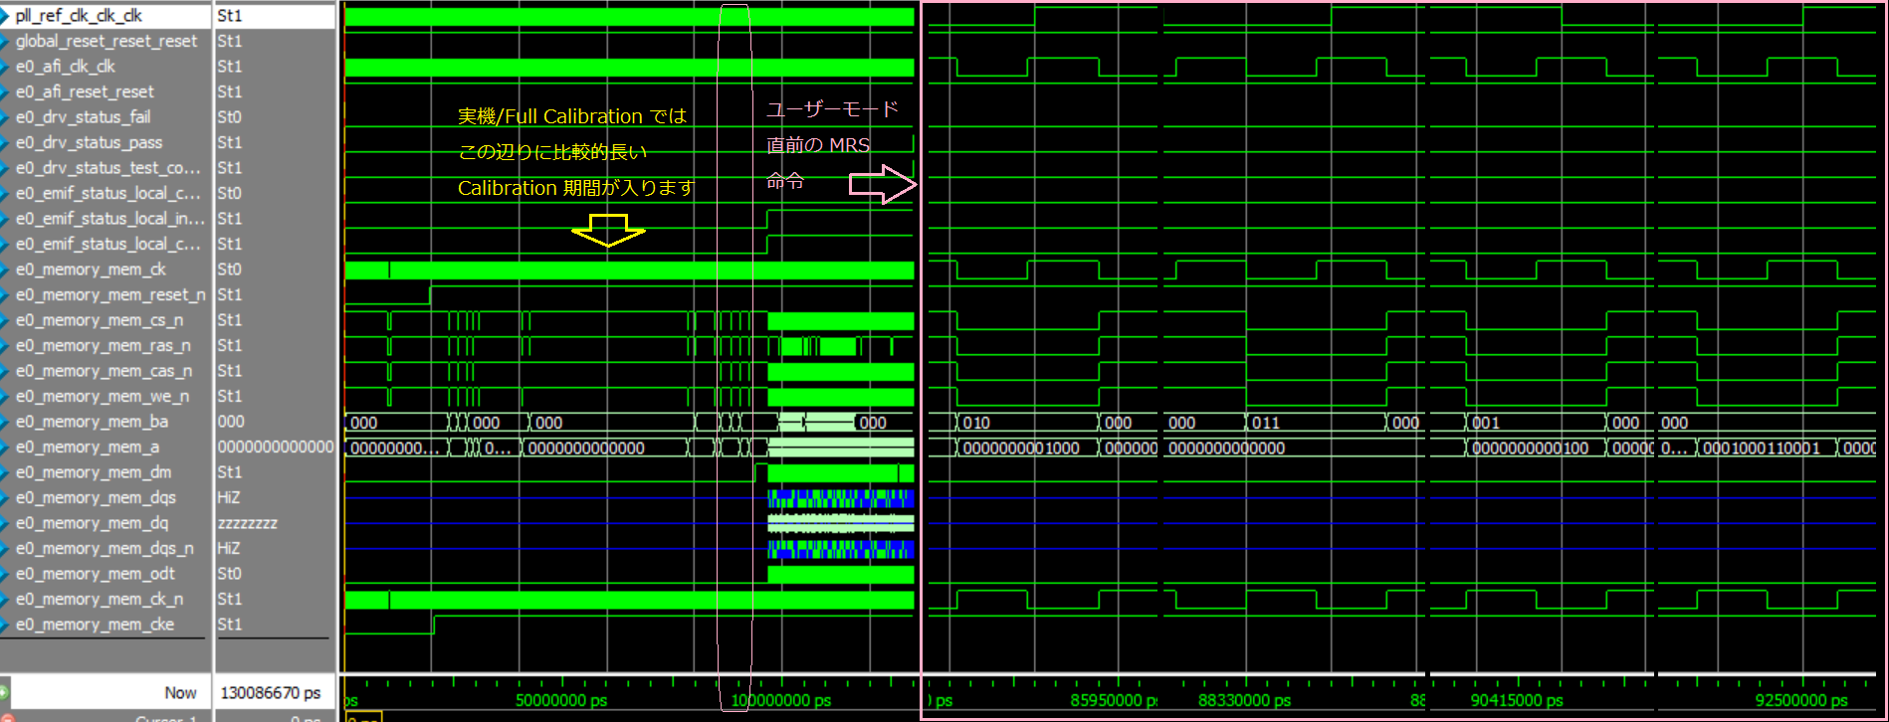Image resolution: width=1889 pixels, height=722 pixels.
Task: Expand the e0_memory_mem_ba bus signal
Action: [x=5, y=422]
